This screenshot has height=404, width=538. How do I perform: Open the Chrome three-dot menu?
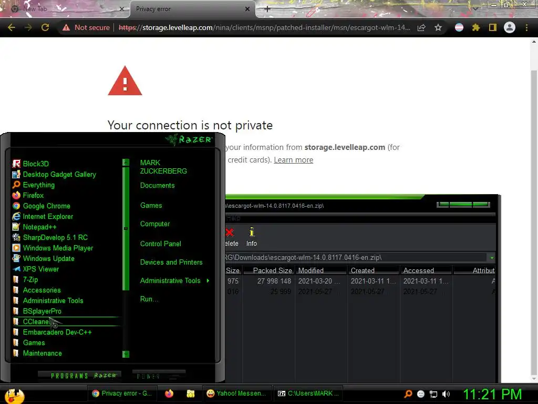pyautogui.click(x=526, y=27)
